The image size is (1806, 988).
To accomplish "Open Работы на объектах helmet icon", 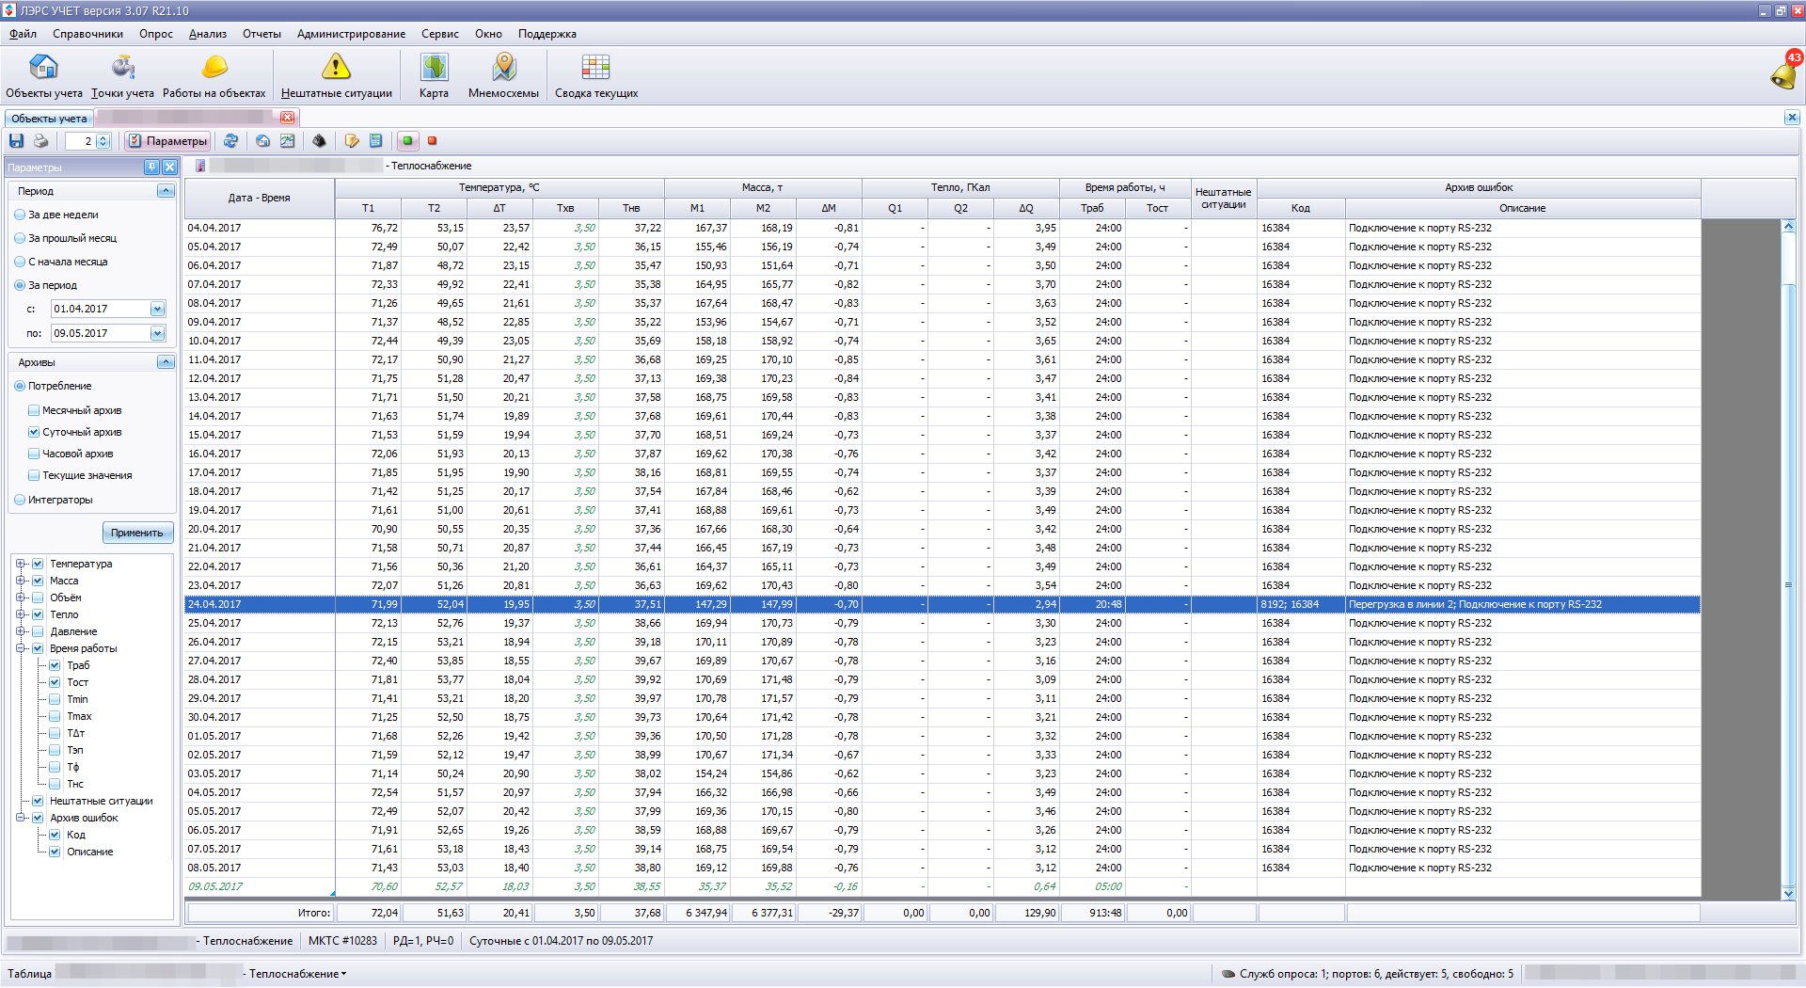I will pyautogui.click(x=214, y=75).
